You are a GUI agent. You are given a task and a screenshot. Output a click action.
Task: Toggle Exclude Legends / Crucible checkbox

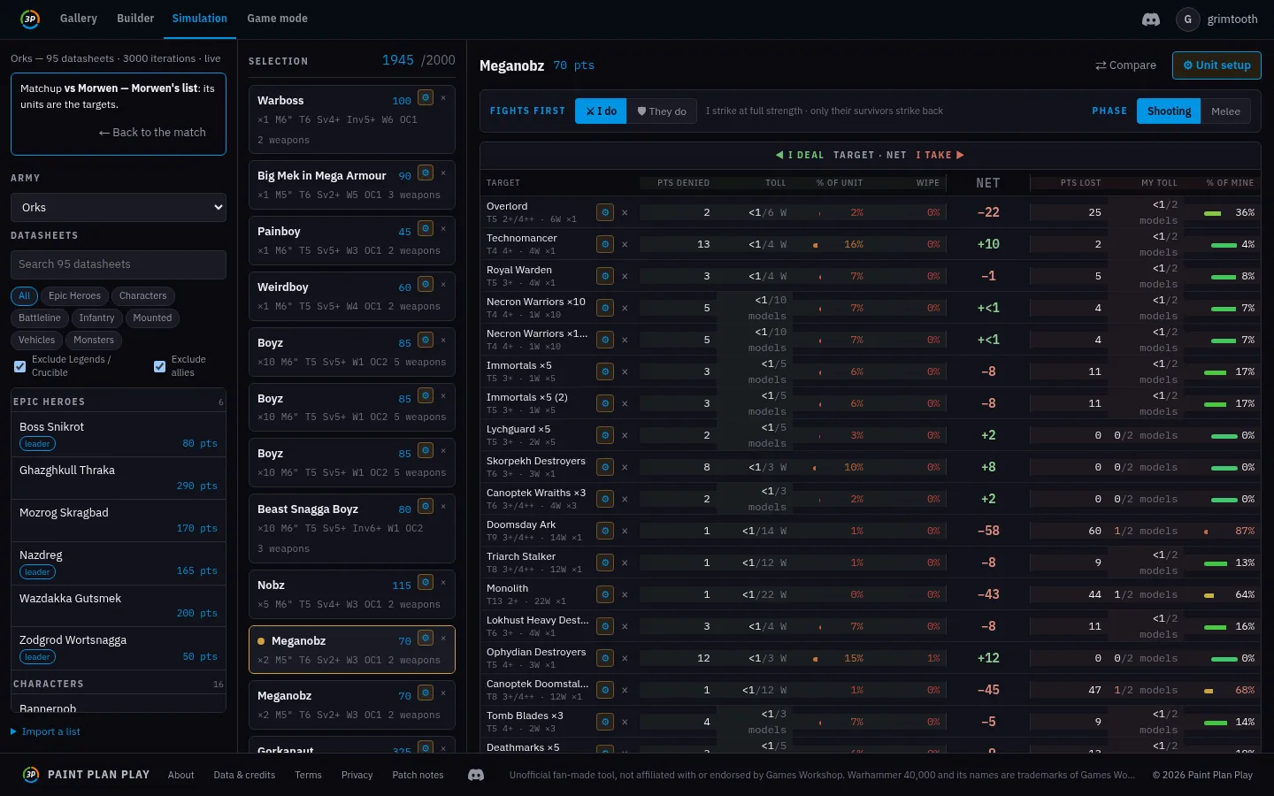(x=19, y=366)
